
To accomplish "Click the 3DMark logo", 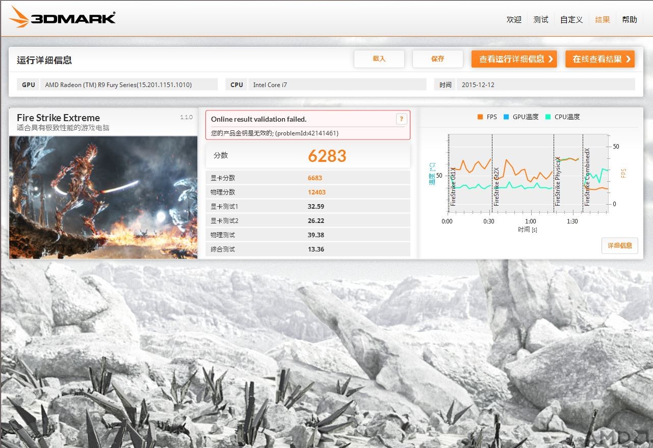I will click(63, 17).
